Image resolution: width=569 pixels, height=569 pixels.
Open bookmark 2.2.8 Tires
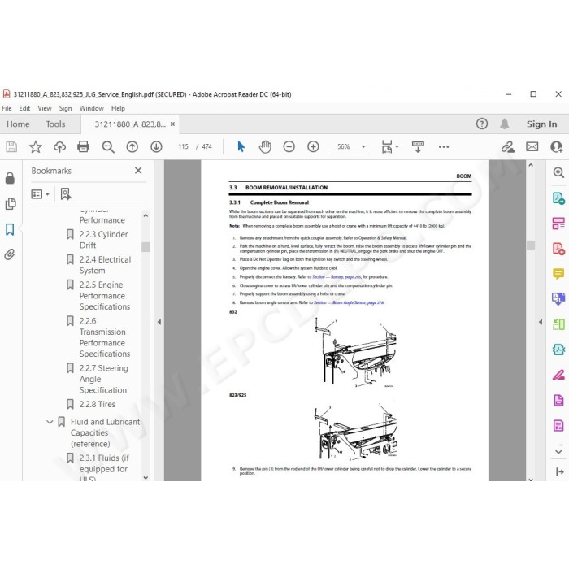97,404
